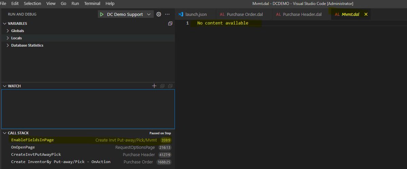Click line badge 216:13
Image resolution: width=407 pixels, height=169 pixels.
tap(164, 147)
